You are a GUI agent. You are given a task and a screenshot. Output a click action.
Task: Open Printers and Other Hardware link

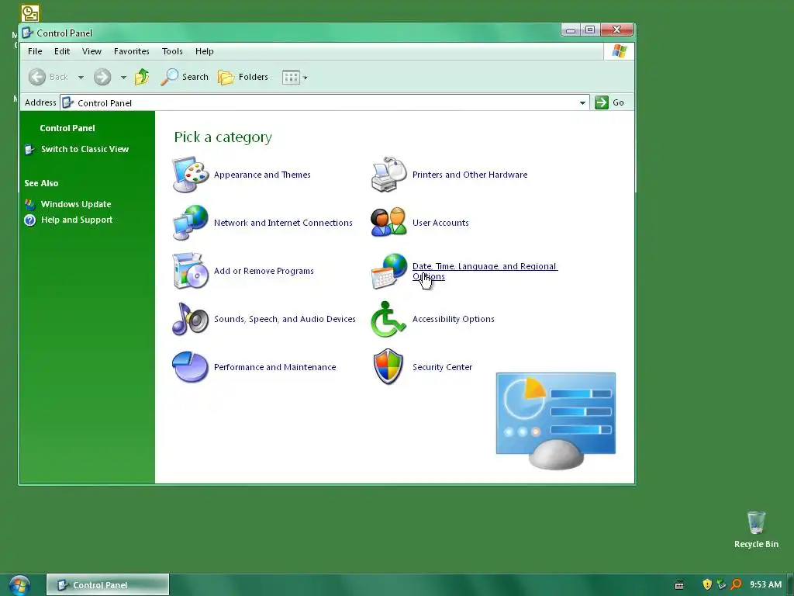pos(470,175)
